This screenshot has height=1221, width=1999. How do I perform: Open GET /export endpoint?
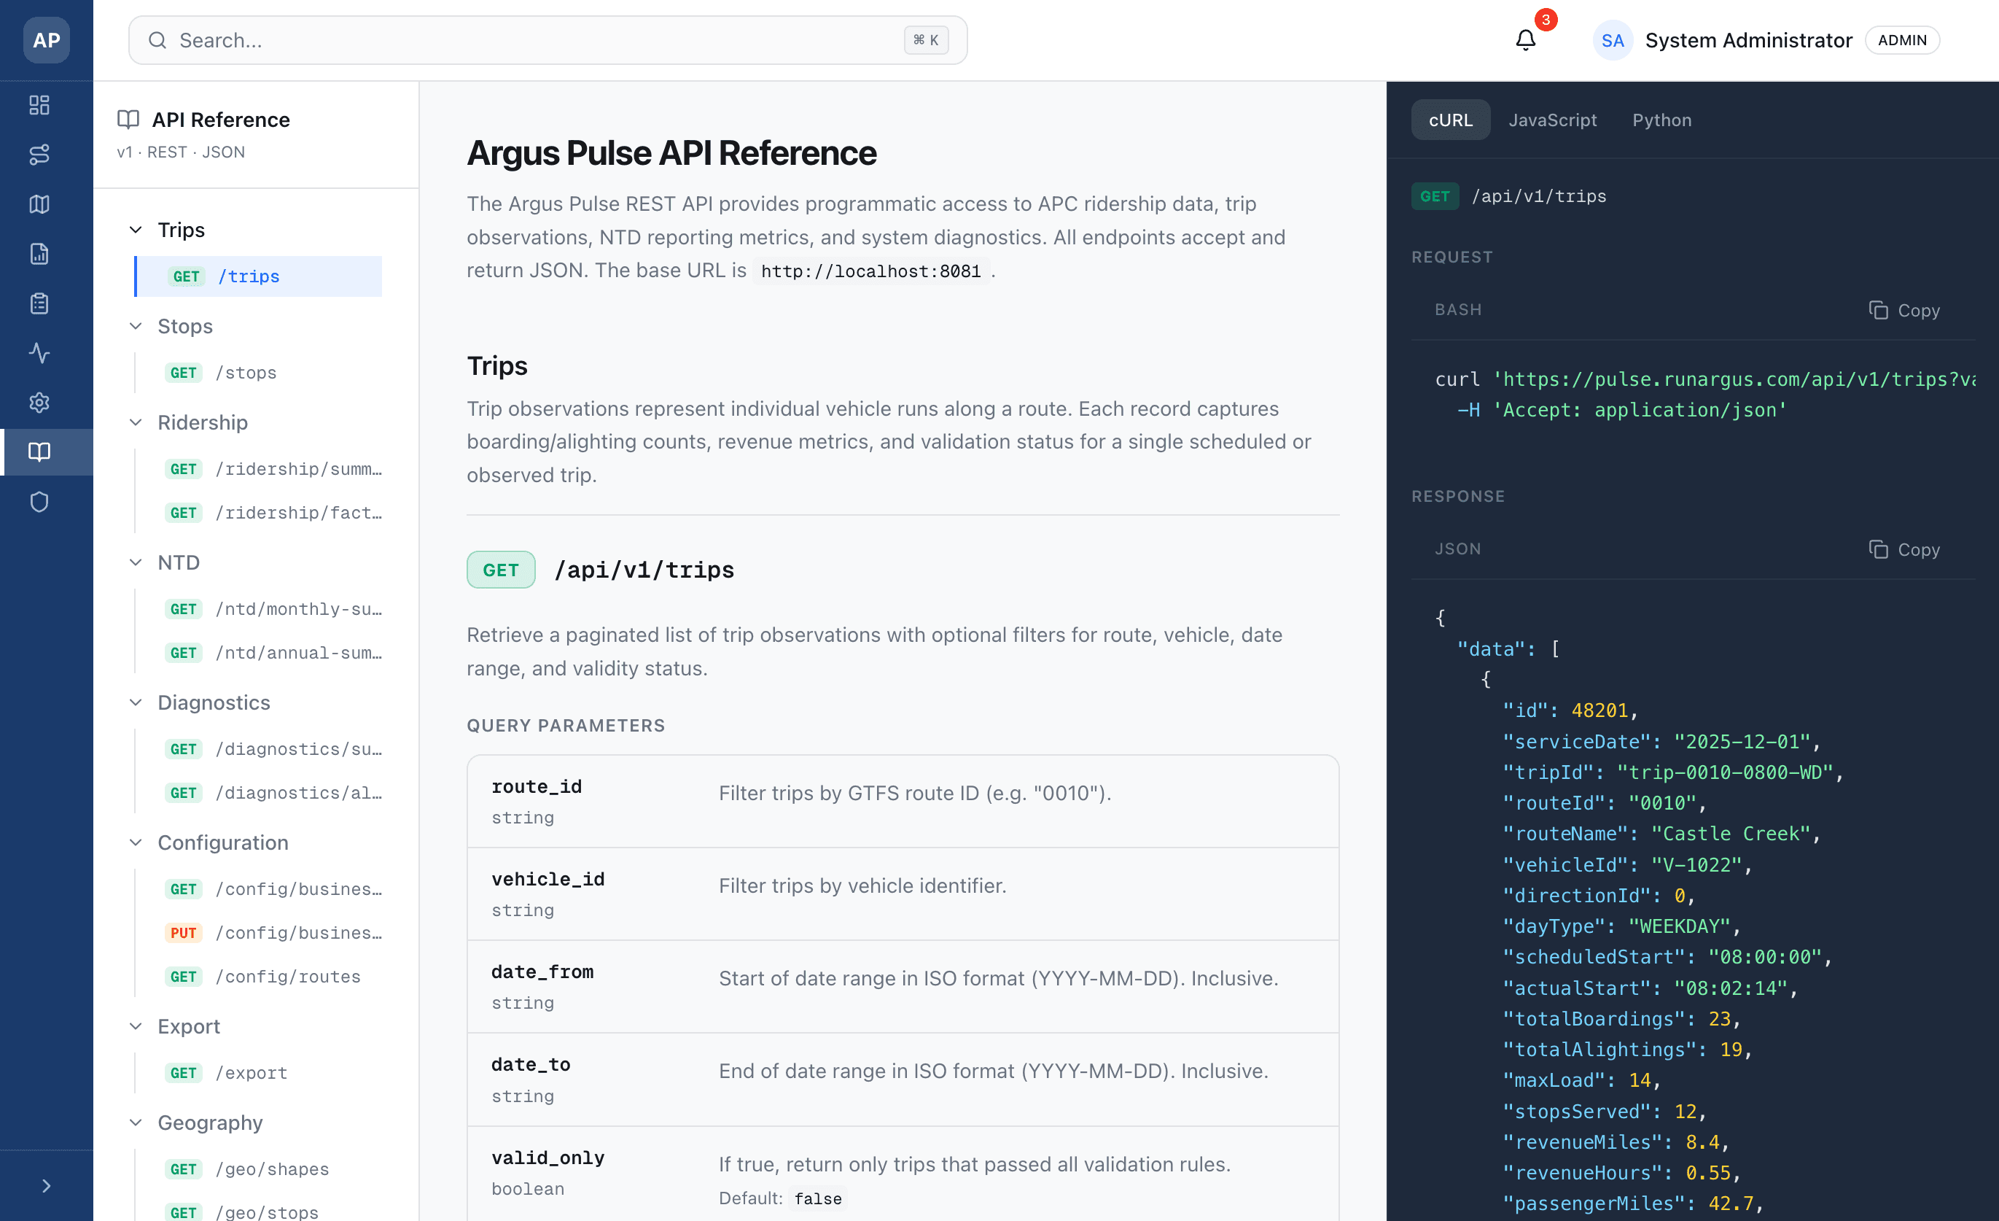258,1072
